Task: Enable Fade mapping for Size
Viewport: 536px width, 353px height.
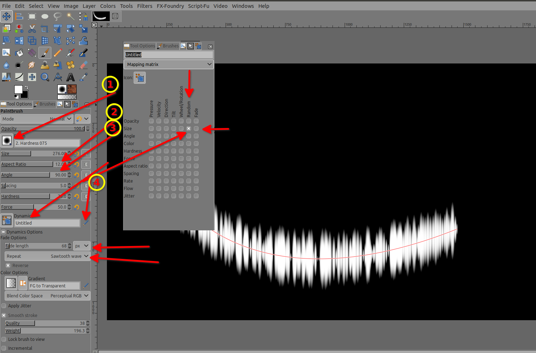Action: [196, 129]
